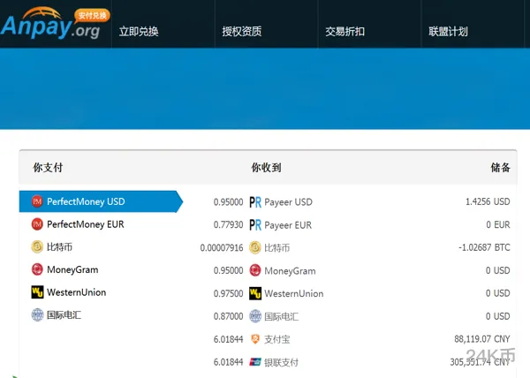Click the PerfectMoney USD icon in pay column

(37, 201)
